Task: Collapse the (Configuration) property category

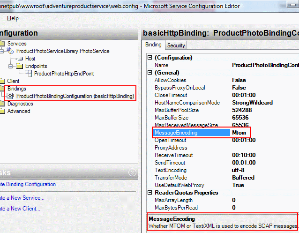Action: click(149, 58)
